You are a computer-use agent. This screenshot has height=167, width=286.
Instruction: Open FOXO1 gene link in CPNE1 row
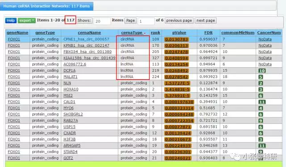[14, 39]
